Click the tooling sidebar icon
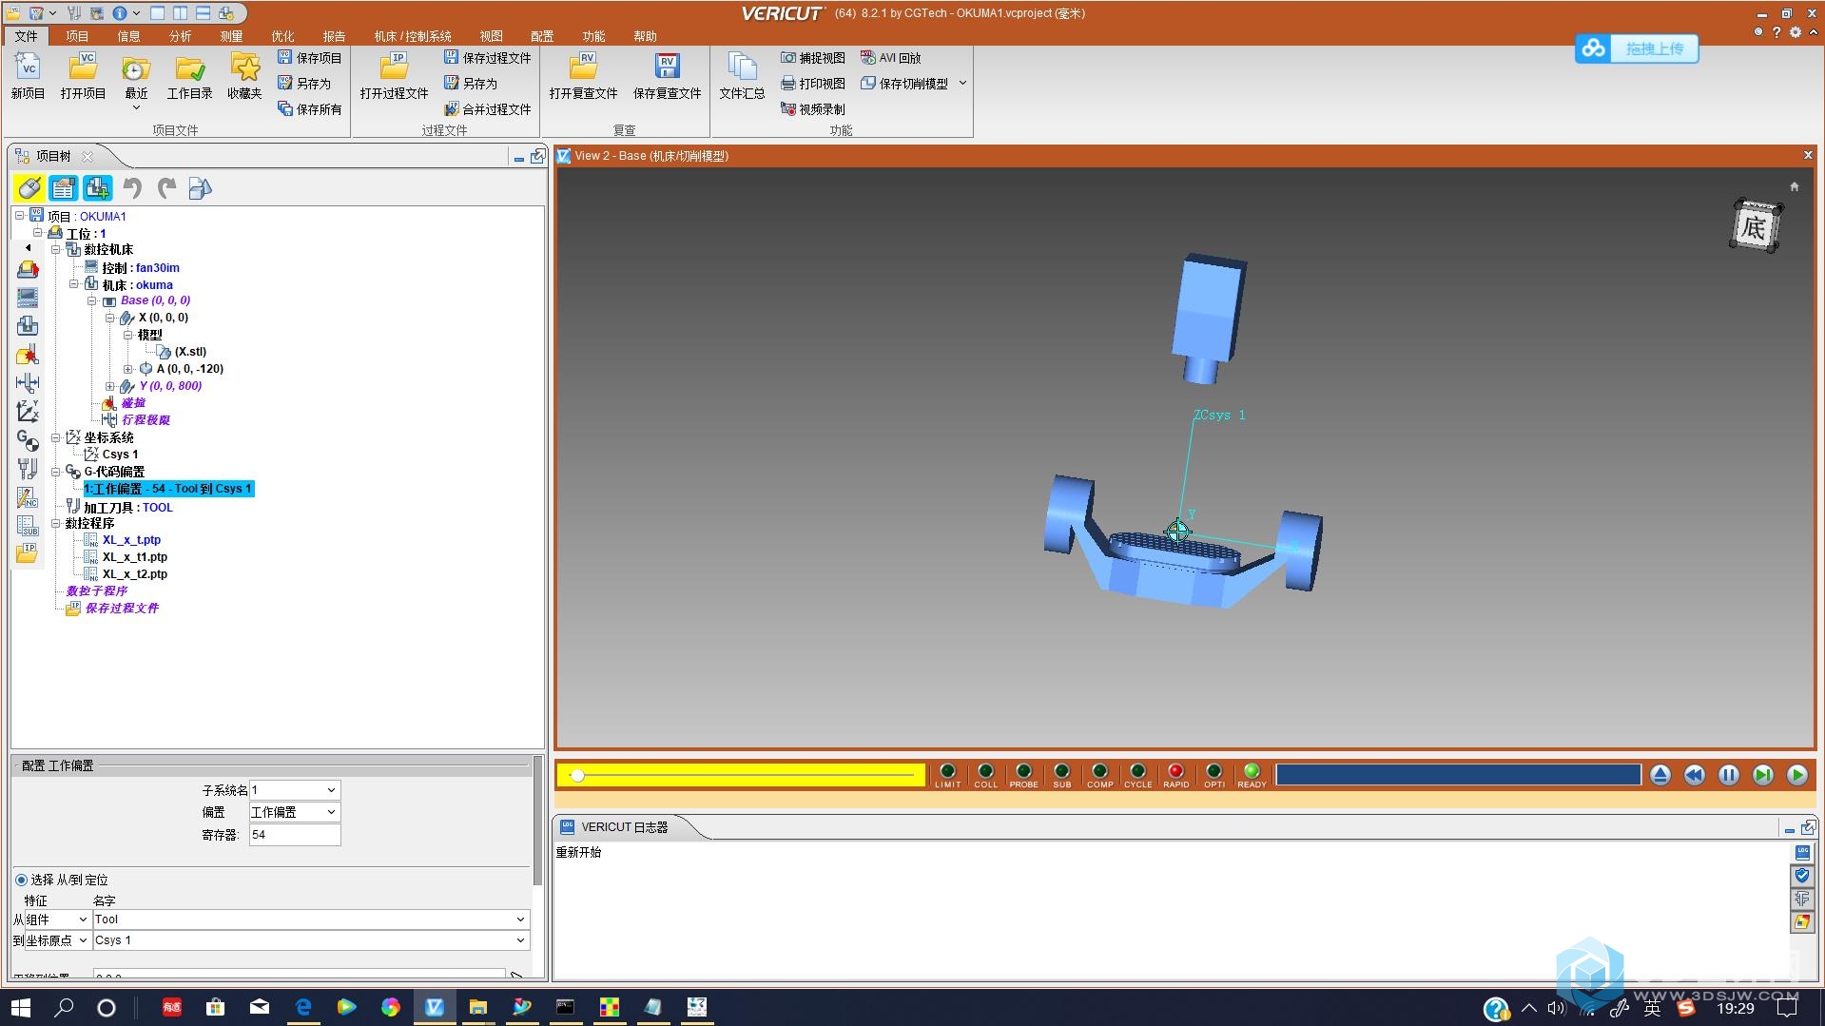Screen dimensions: 1825x1026 tap(28, 469)
